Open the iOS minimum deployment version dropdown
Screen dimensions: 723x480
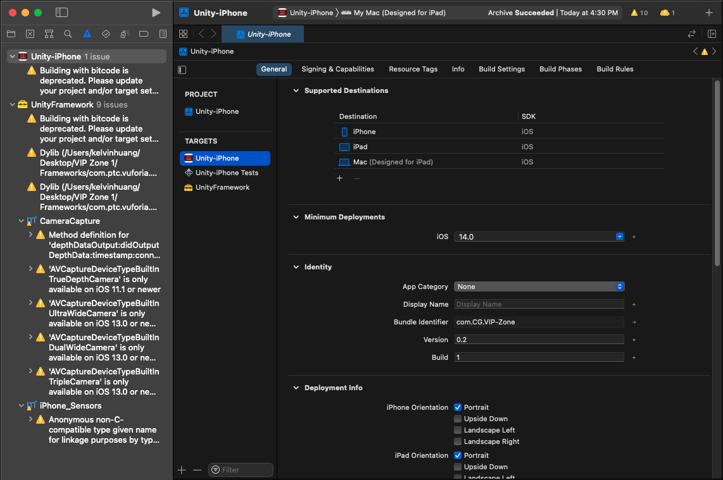[x=539, y=237]
